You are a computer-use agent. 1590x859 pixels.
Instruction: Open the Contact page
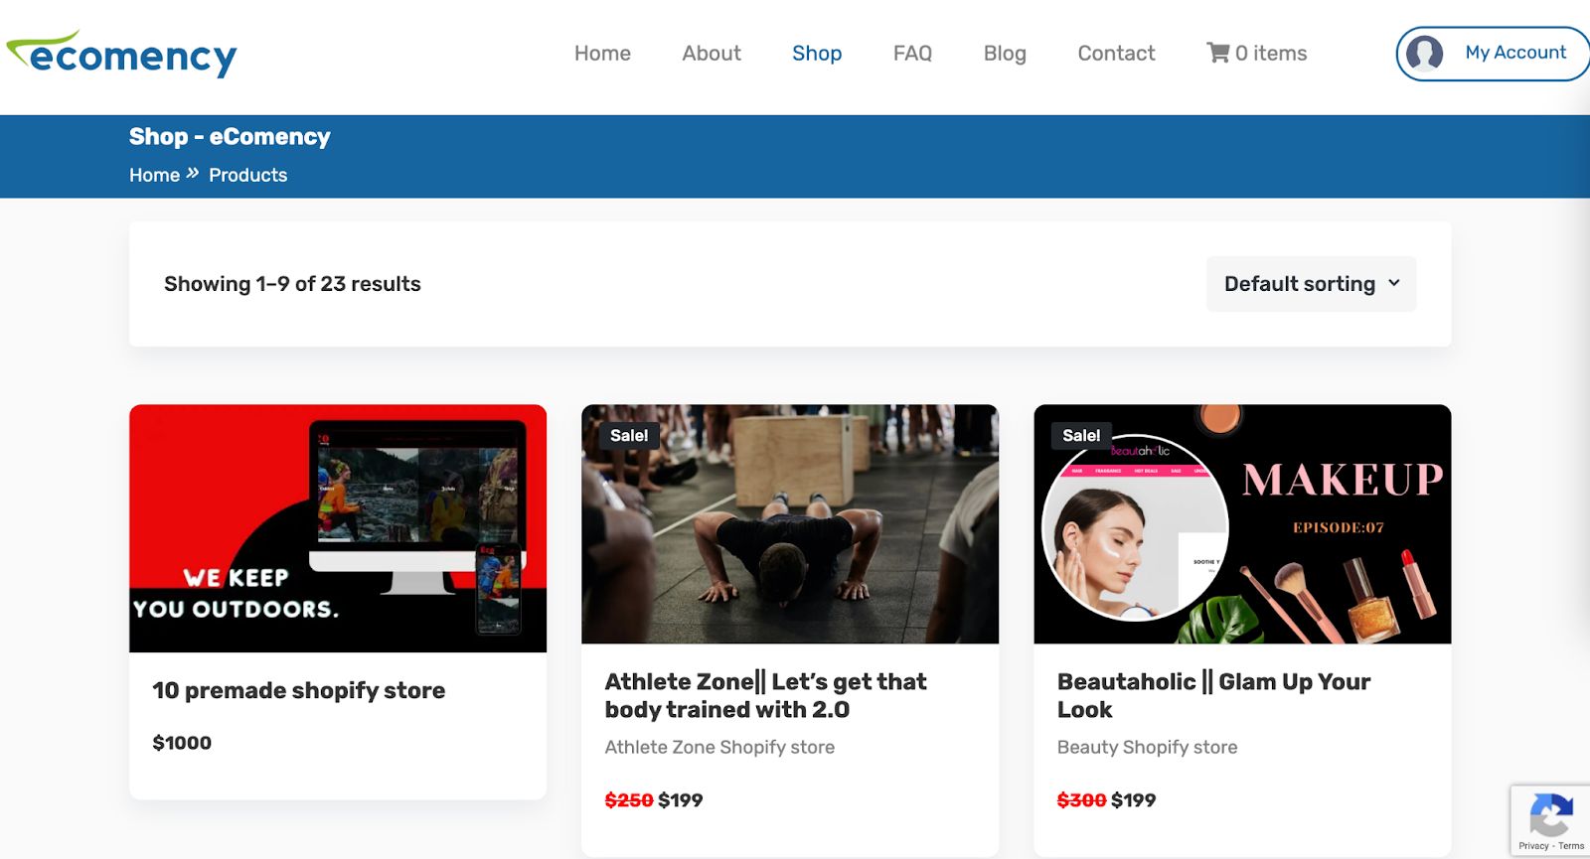tap(1116, 54)
